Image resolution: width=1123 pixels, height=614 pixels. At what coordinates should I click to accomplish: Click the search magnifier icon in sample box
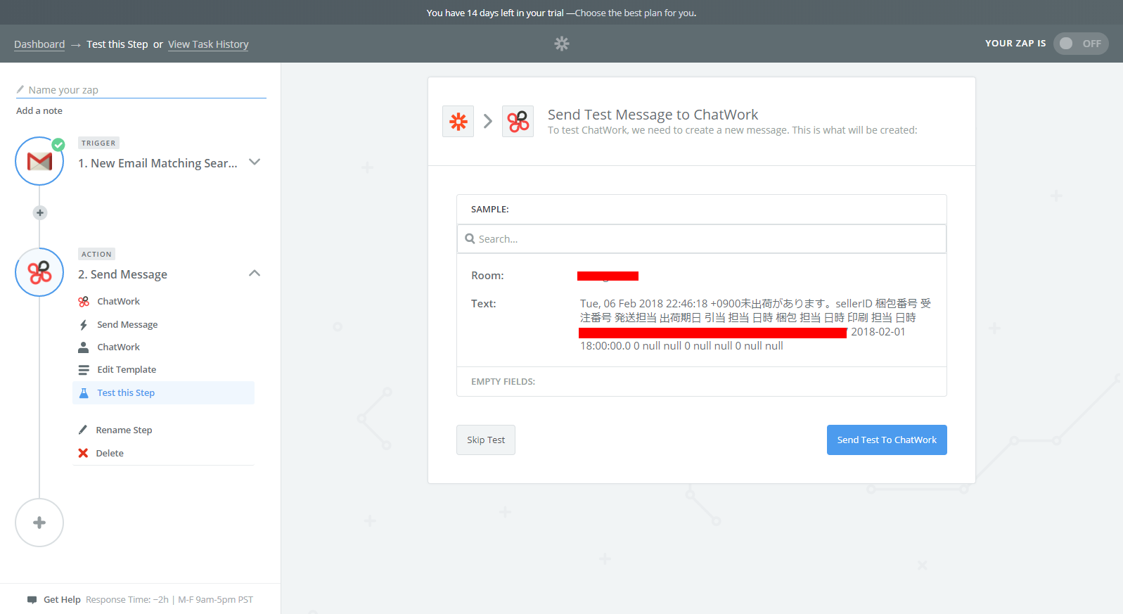click(470, 238)
